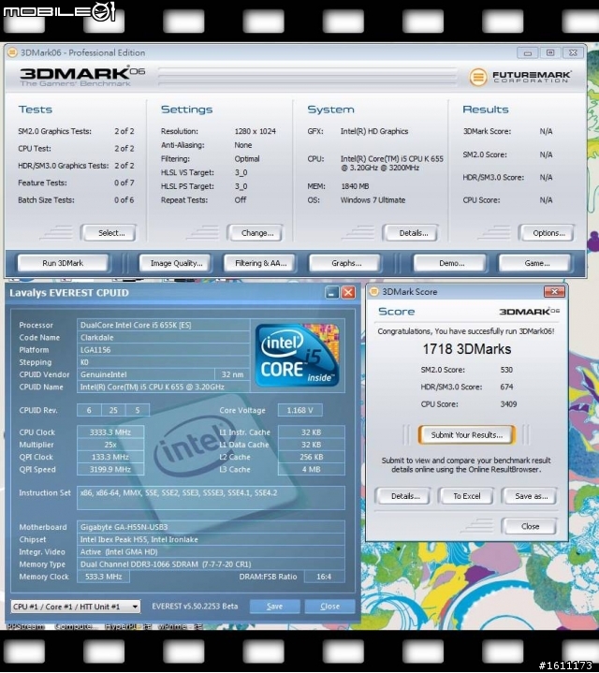Click the Memory Type Dual Channel DDR3-1066 field
The width and height of the screenshot is (599, 673).
(x=211, y=564)
